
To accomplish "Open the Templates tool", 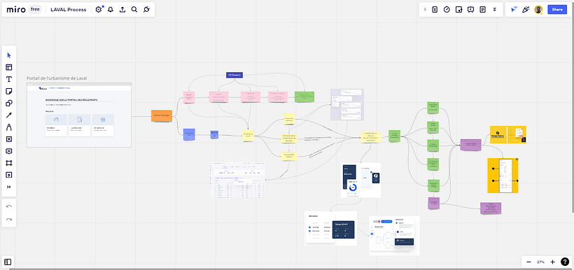I will coord(9,67).
